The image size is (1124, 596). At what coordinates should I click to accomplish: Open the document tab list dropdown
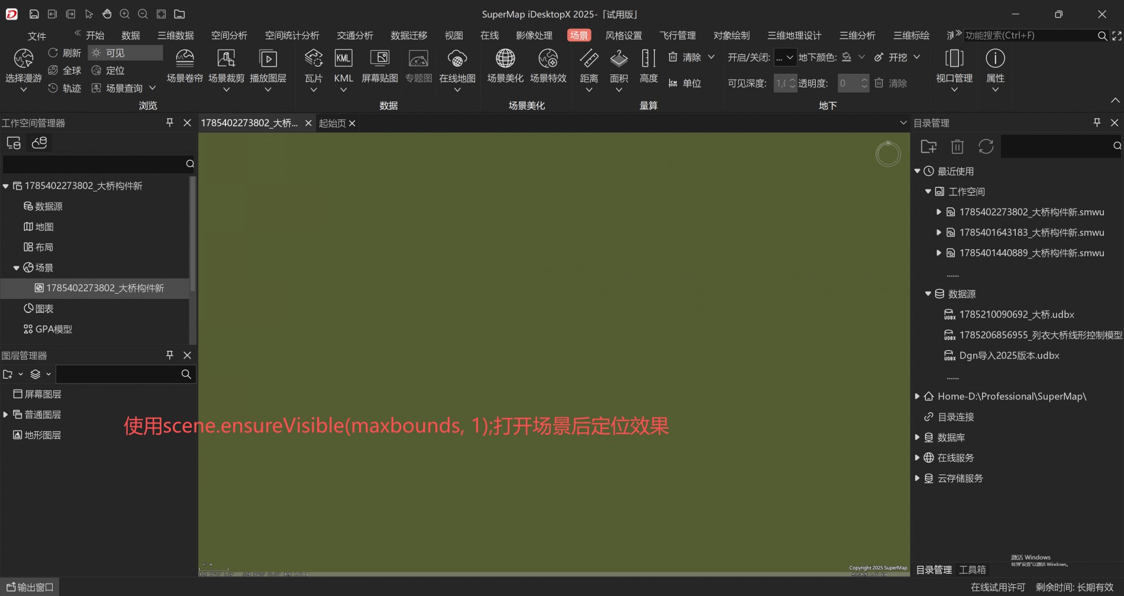click(903, 122)
